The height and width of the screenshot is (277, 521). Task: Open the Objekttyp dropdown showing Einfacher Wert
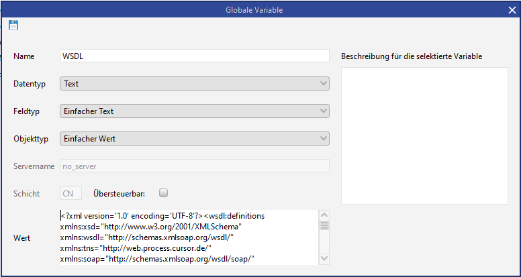195,138
